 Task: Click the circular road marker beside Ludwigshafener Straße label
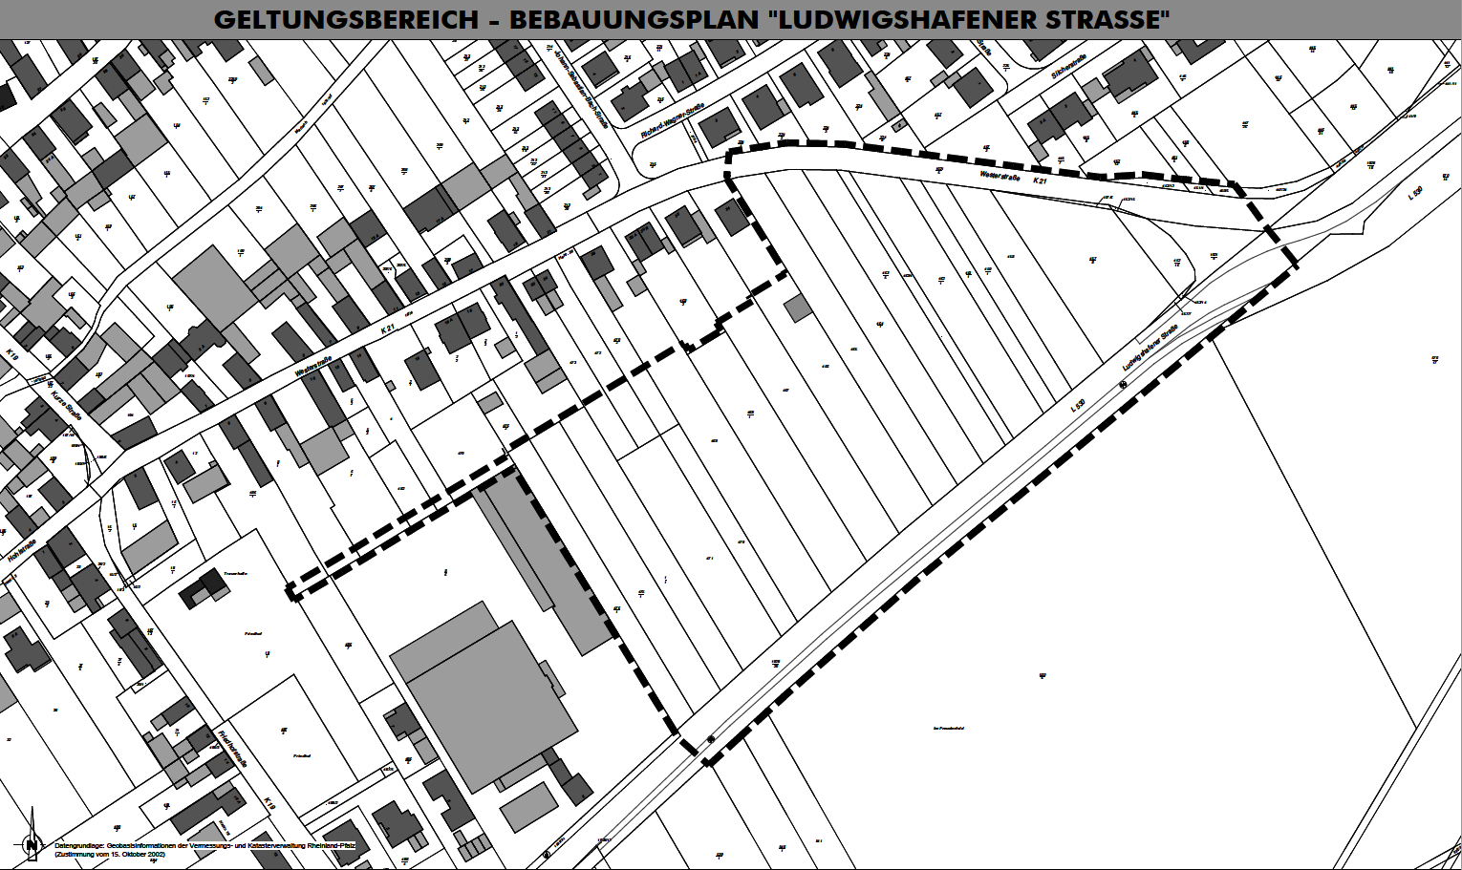point(1122,385)
